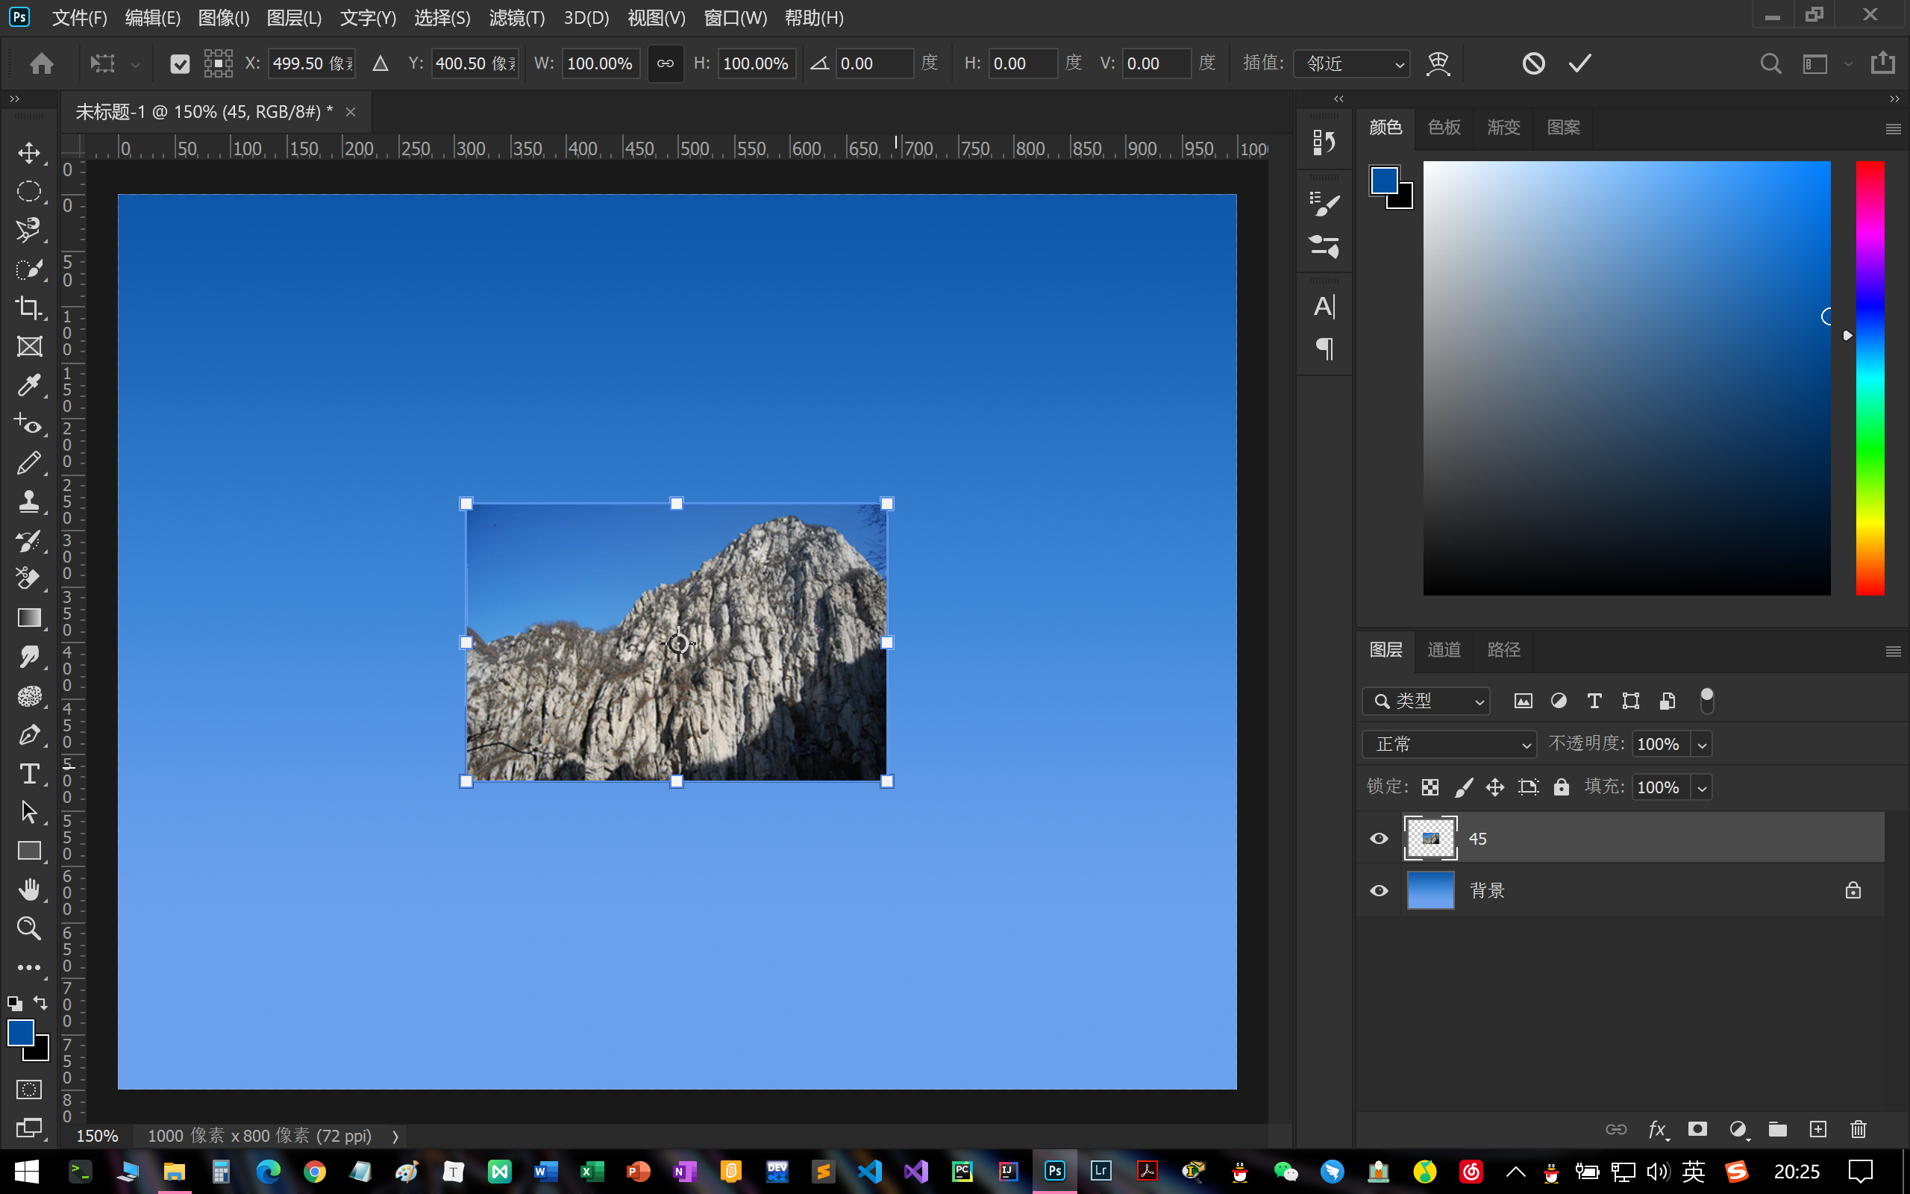Switch to the 色板 tab
This screenshot has height=1194, width=1910.
pos(1444,127)
